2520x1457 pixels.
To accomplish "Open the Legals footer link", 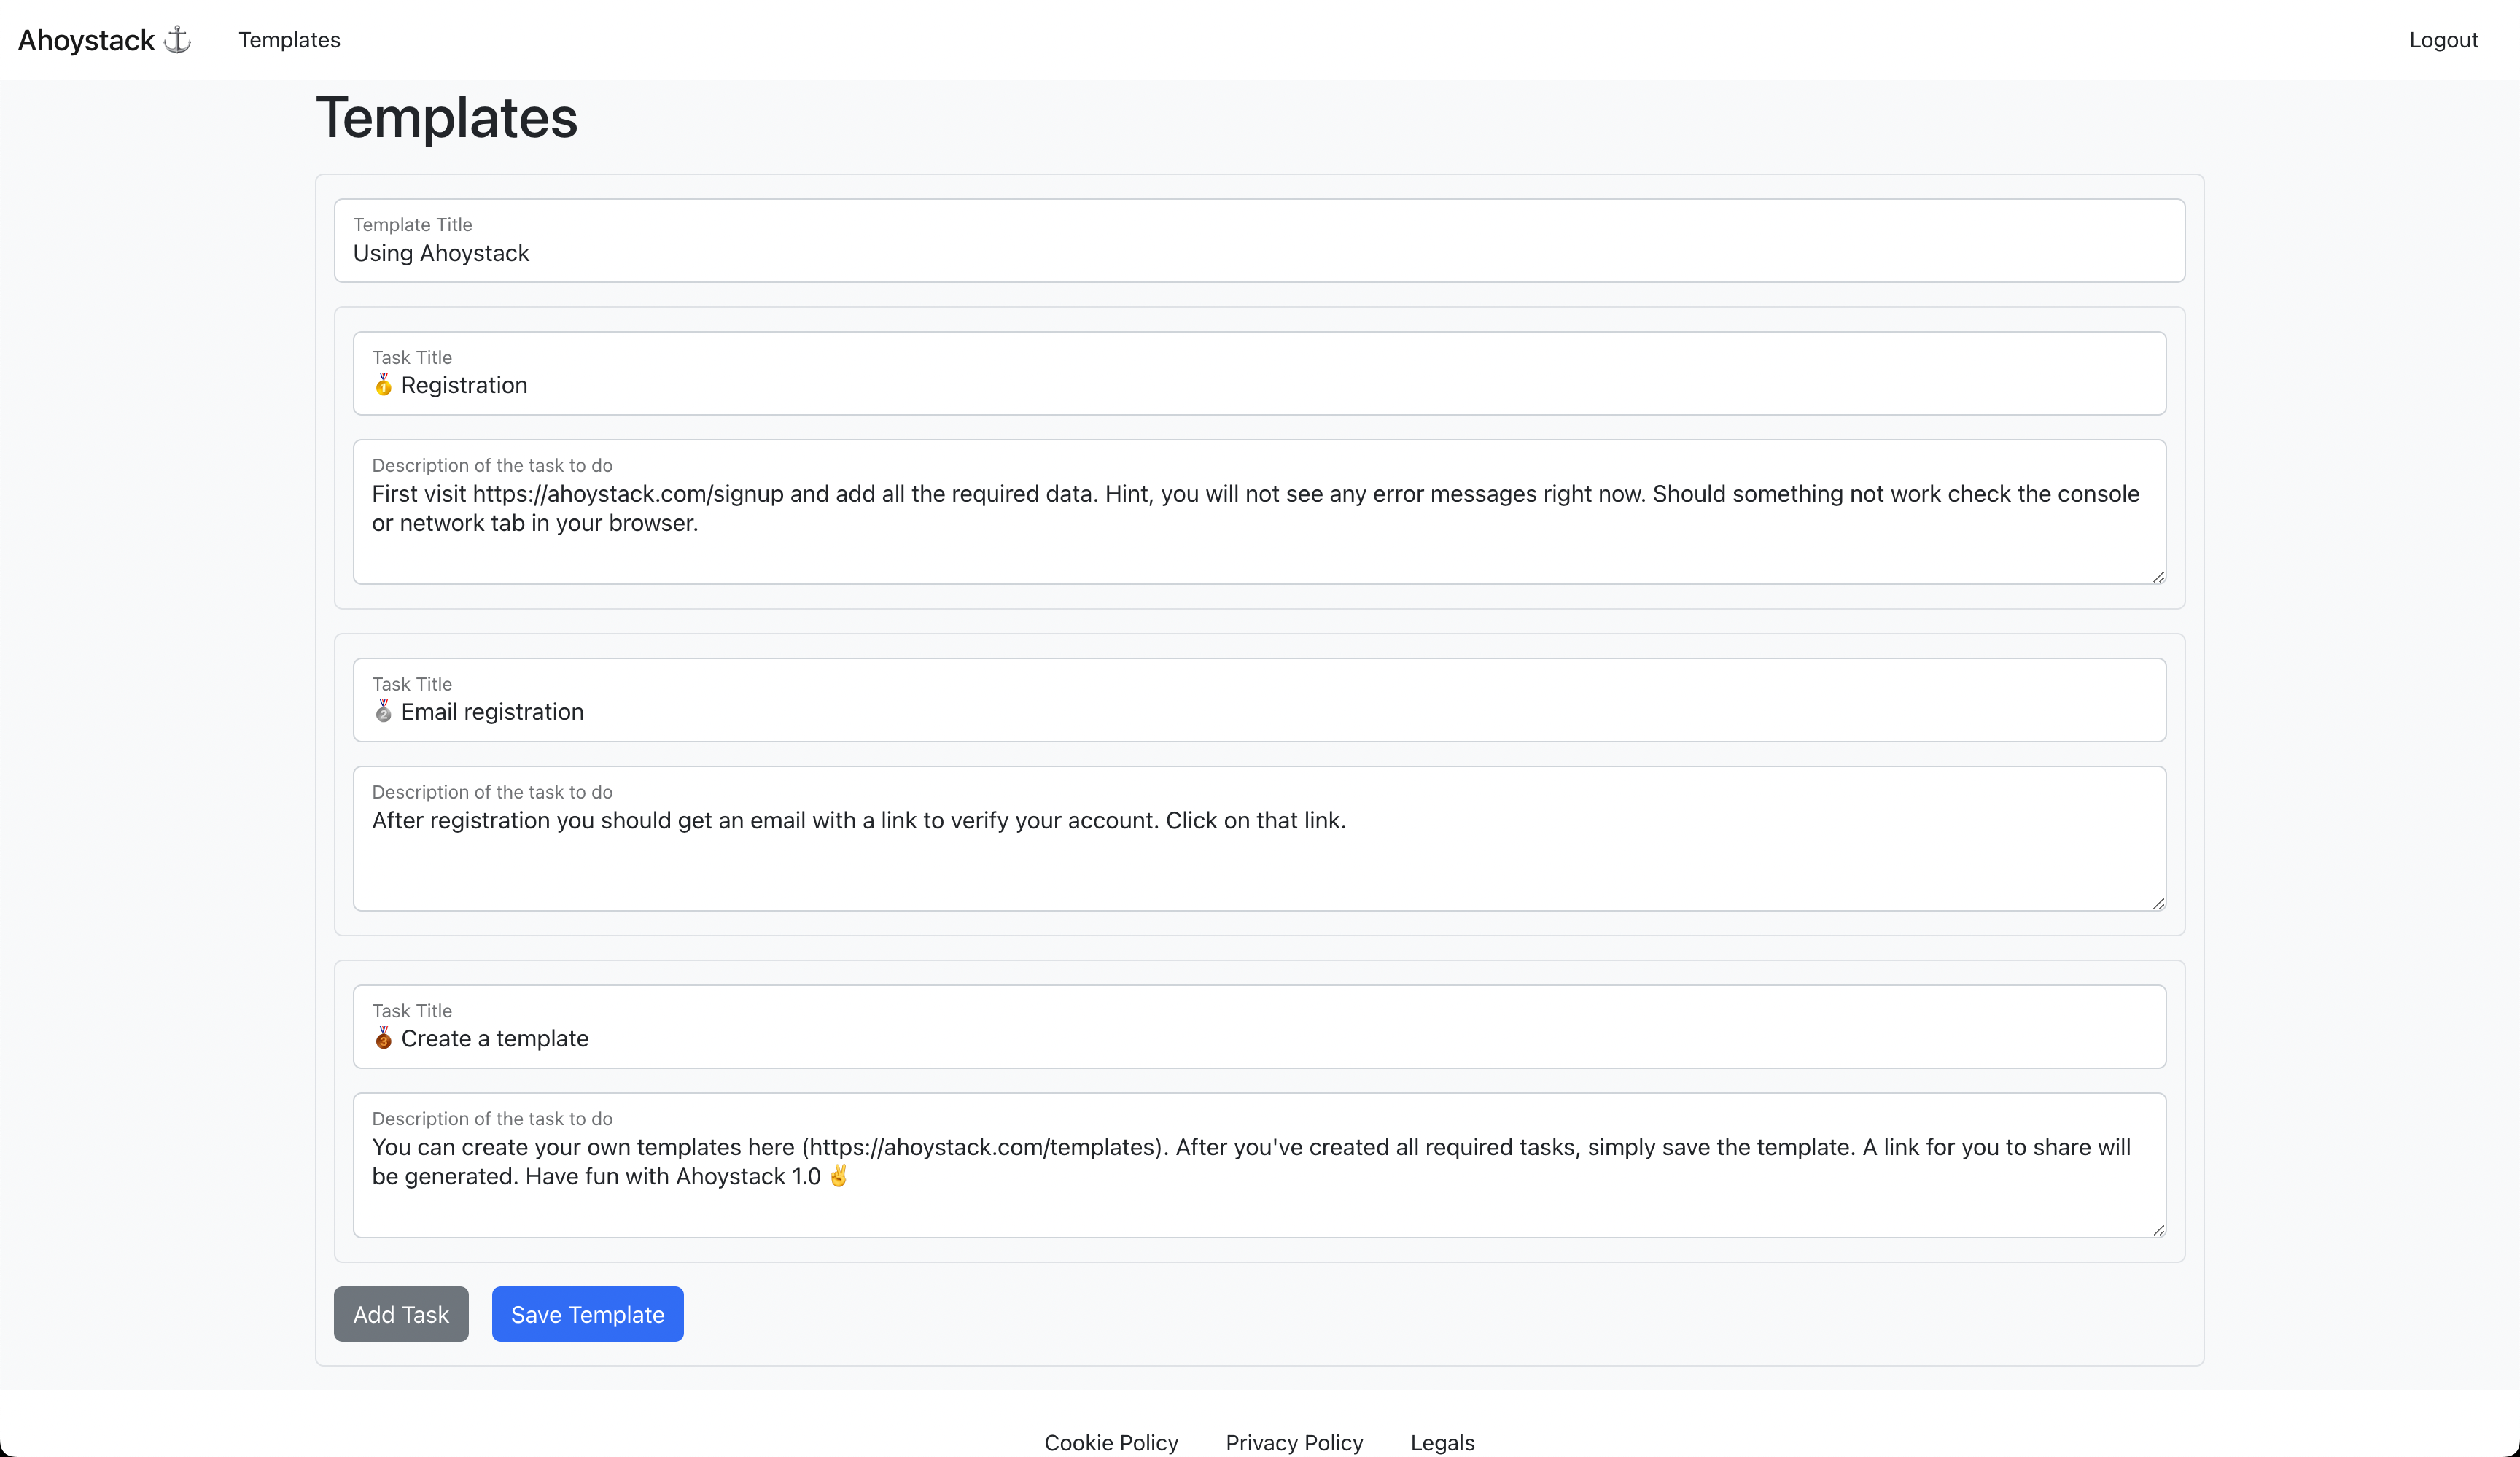I will [1442, 1442].
